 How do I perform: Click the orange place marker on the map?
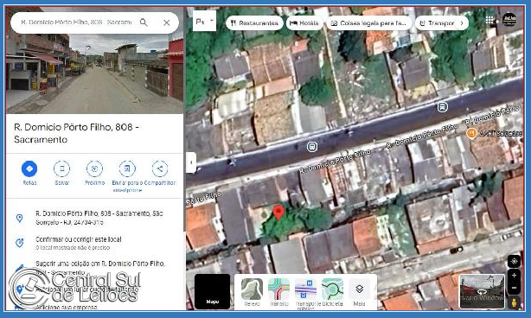click(x=471, y=133)
